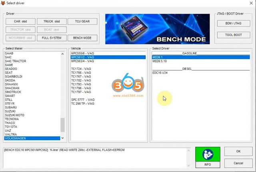Click the BENCH MODE banner image
The width and height of the screenshot is (256, 172).
(158, 29)
